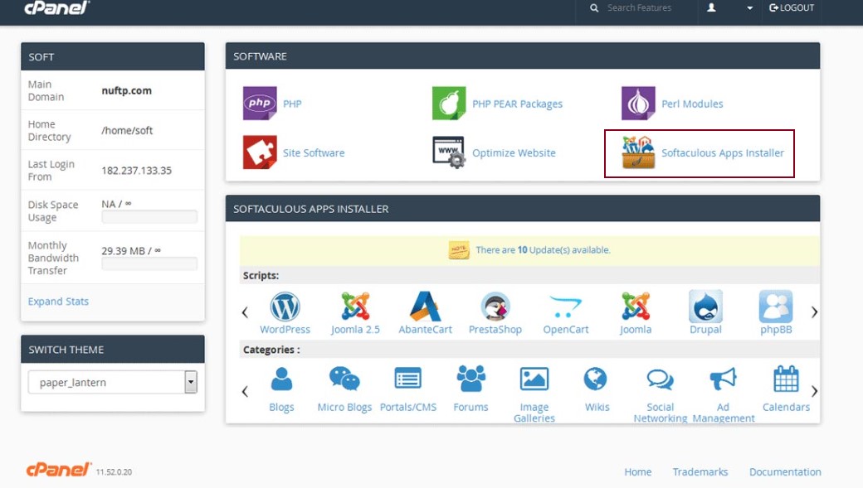
Task: Click the Expand Stats link
Action: (x=58, y=301)
